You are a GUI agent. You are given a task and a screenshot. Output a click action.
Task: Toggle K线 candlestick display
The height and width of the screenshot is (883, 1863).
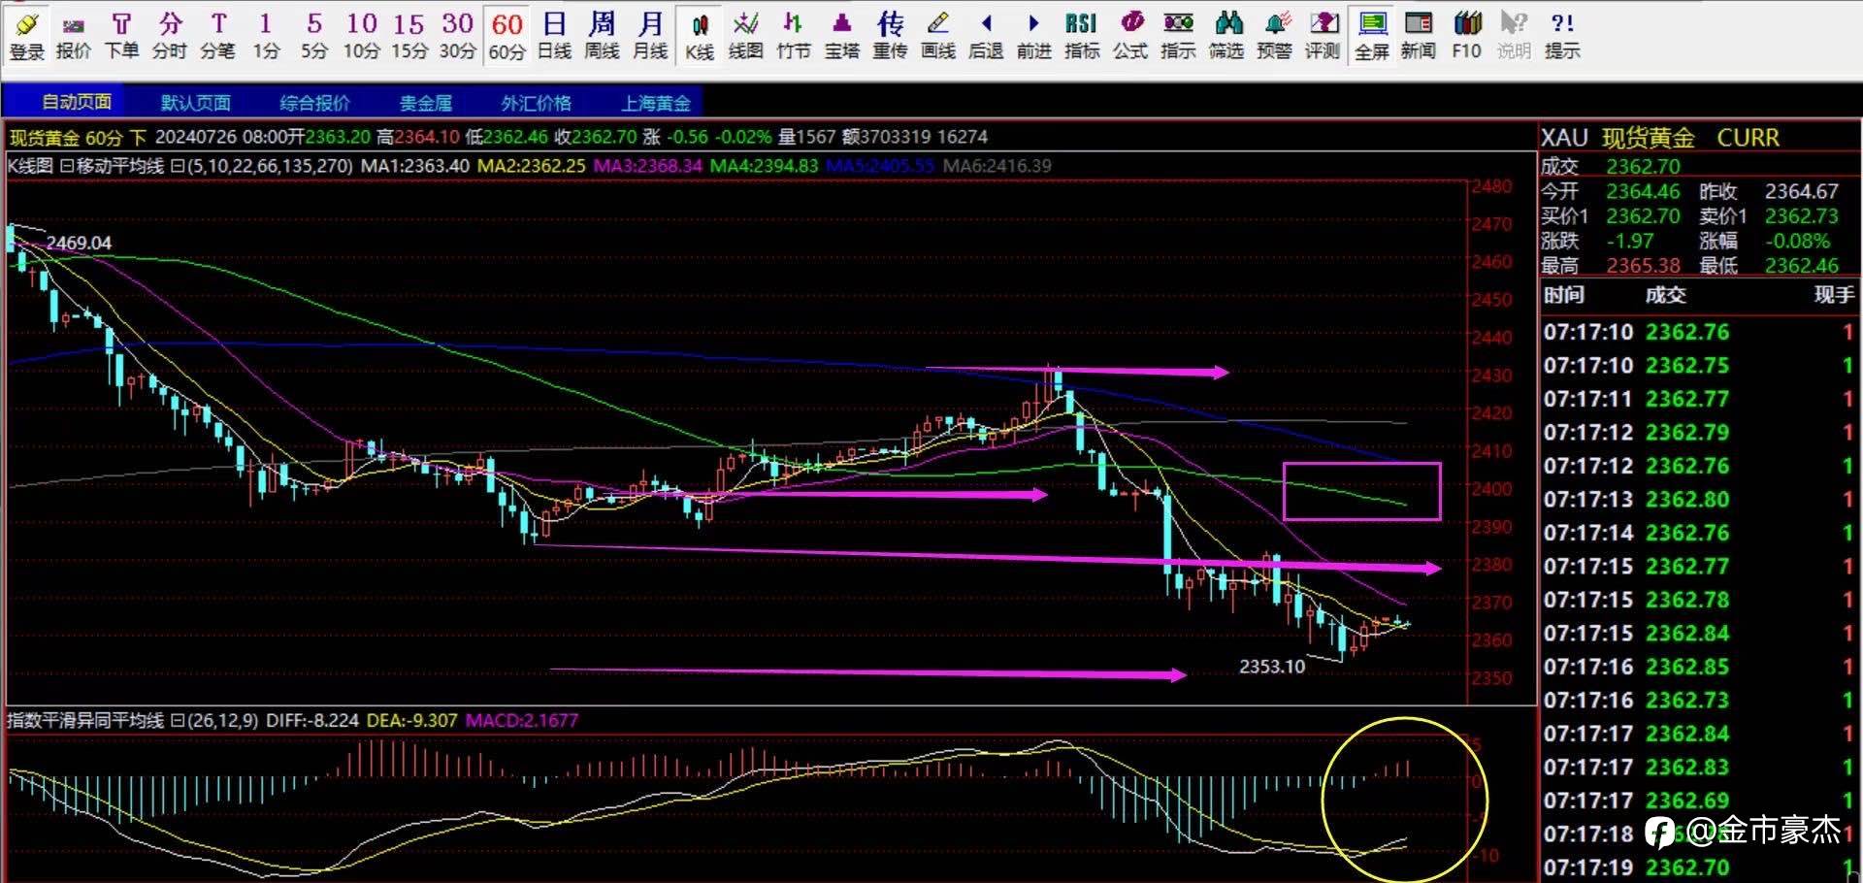click(x=699, y=36)
